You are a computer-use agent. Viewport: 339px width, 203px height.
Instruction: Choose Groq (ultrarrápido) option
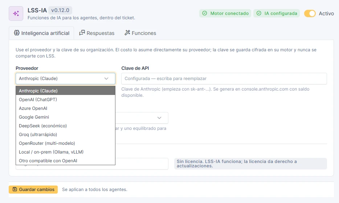point(65,135)
